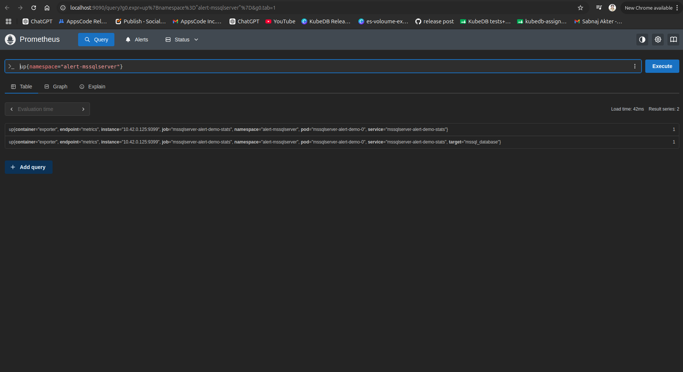
Task: Open the AppsCode Rel... bookmark
Action: 83,21
